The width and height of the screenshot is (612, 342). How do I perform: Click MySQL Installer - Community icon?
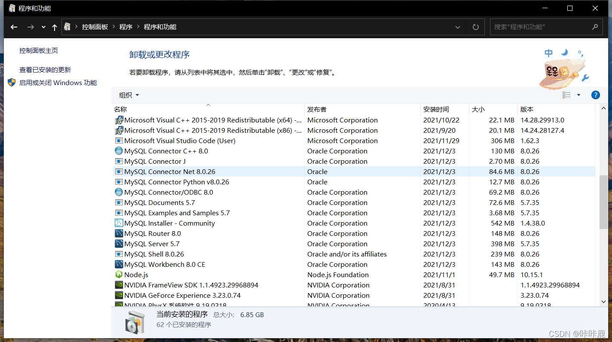(119, 223)
